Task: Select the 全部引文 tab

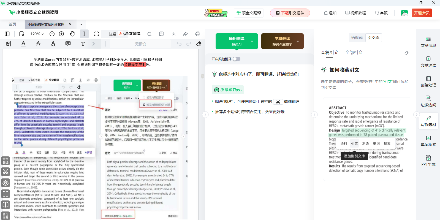Action: coord(354,53)
